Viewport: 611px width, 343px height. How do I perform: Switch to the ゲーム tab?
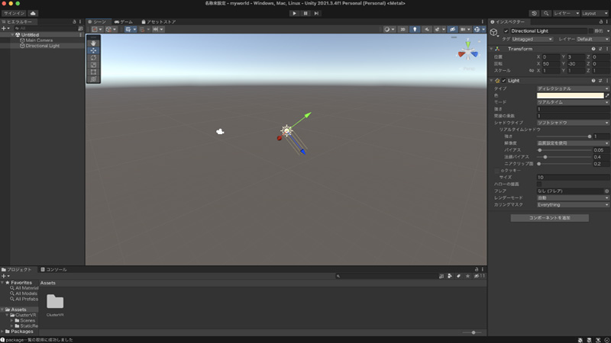(124, 22)
